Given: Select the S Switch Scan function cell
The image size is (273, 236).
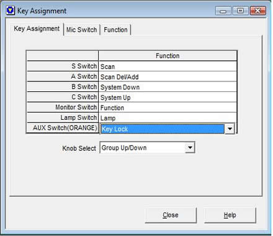Looking at the screenshot, I should (x=168, y=66).
